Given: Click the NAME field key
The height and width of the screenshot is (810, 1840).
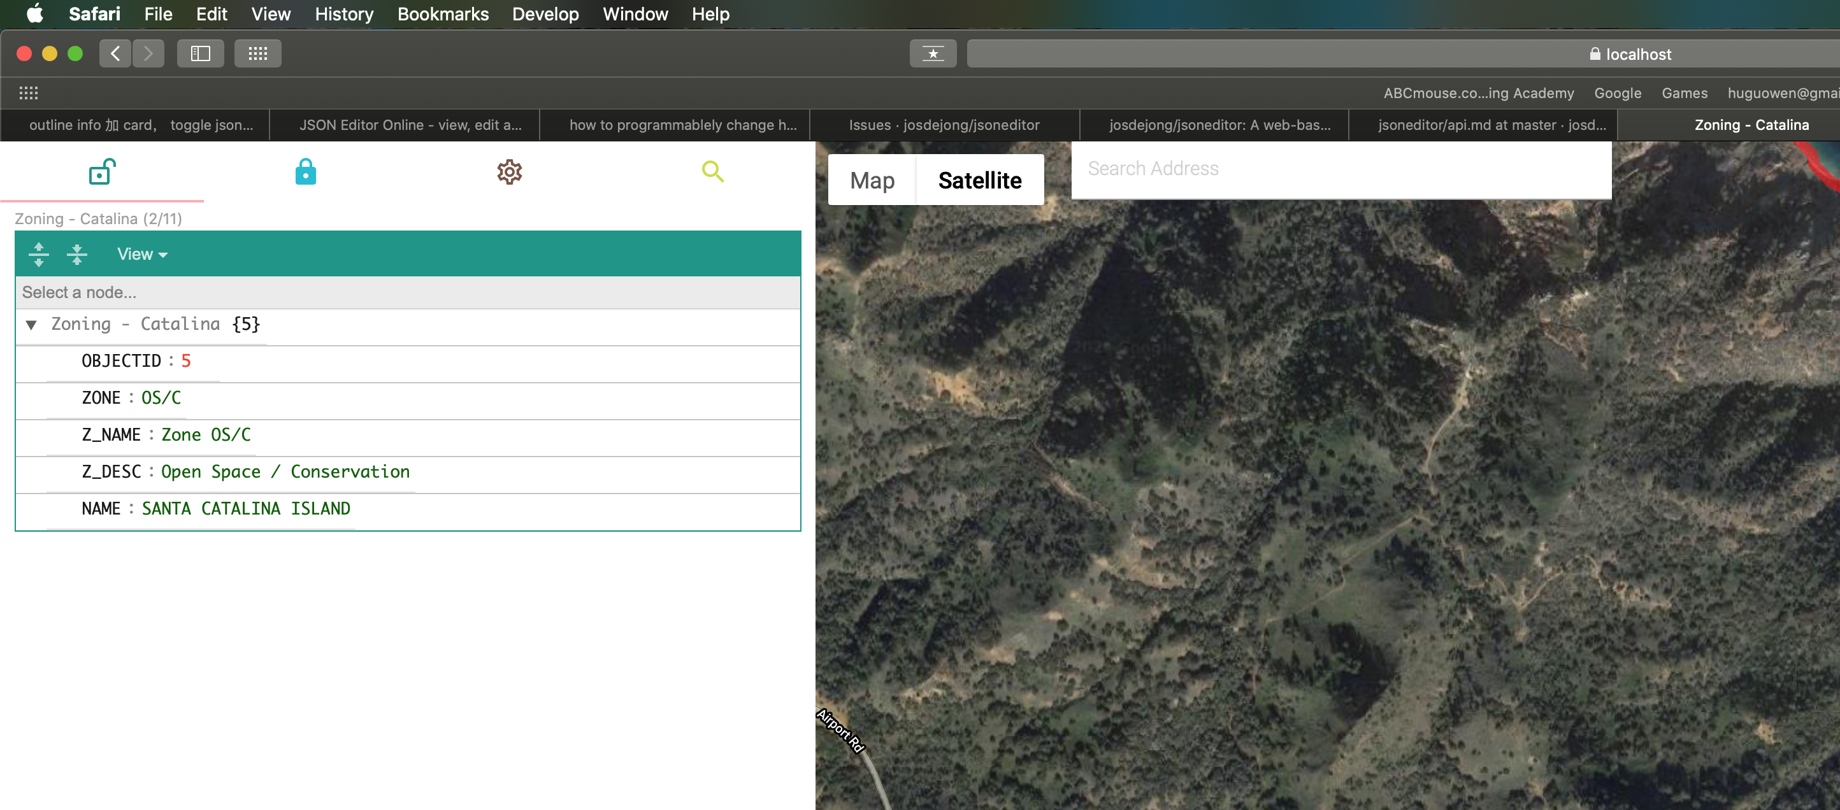Looking at the screenshot, I should [101, 509].
